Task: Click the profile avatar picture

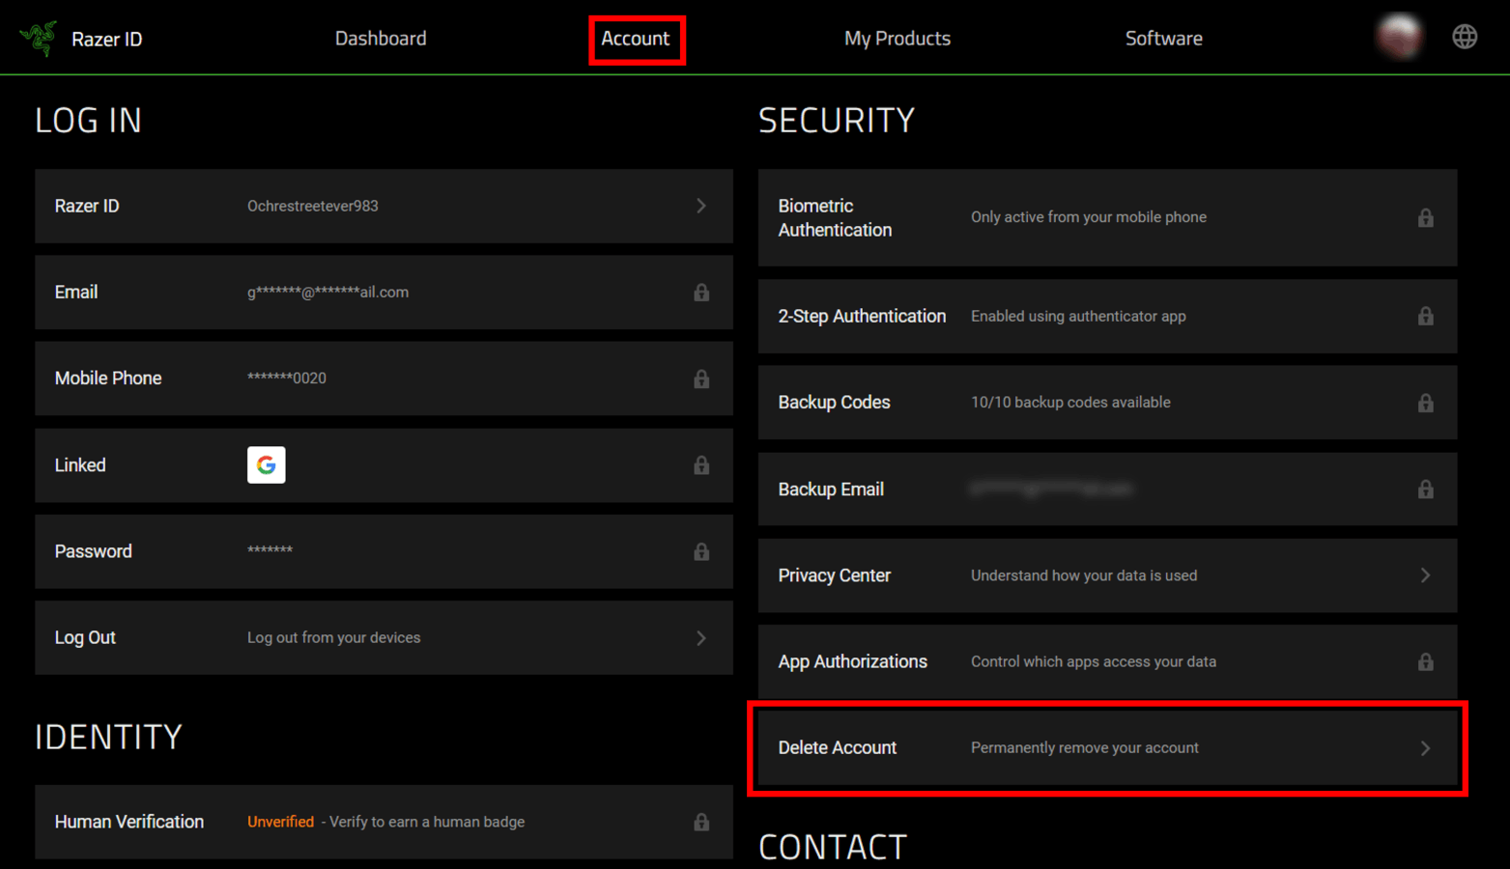Action: 1400,36
